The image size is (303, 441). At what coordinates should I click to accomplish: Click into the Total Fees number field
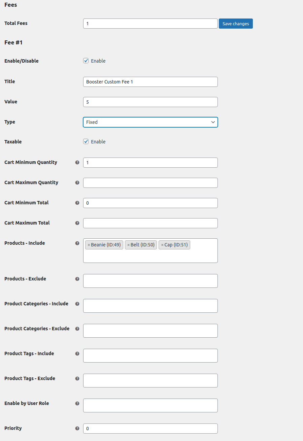pyautogui.click(x=150, y=24)
